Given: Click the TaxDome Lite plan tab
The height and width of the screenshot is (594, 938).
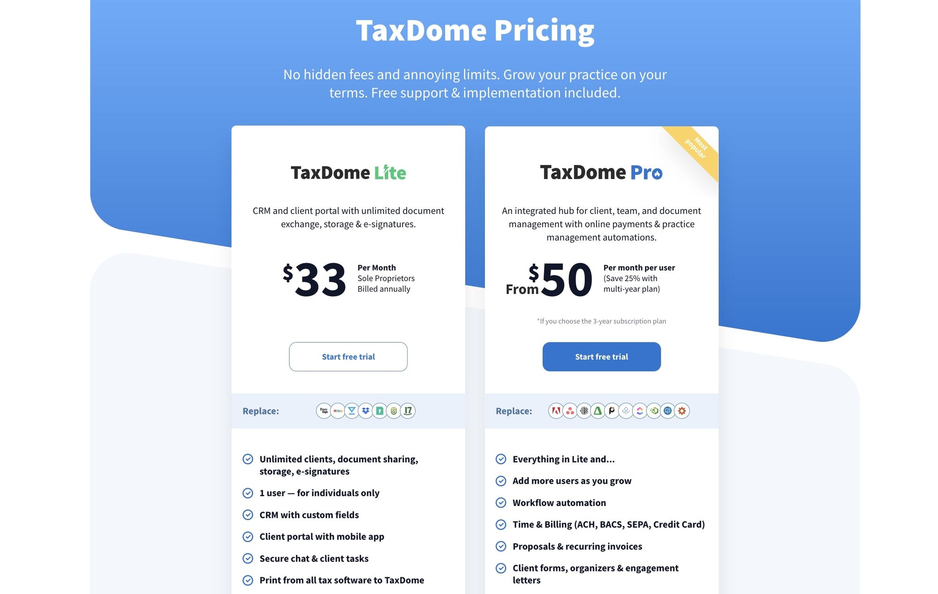Looking at the screenshot, I should tap(348, 172).
